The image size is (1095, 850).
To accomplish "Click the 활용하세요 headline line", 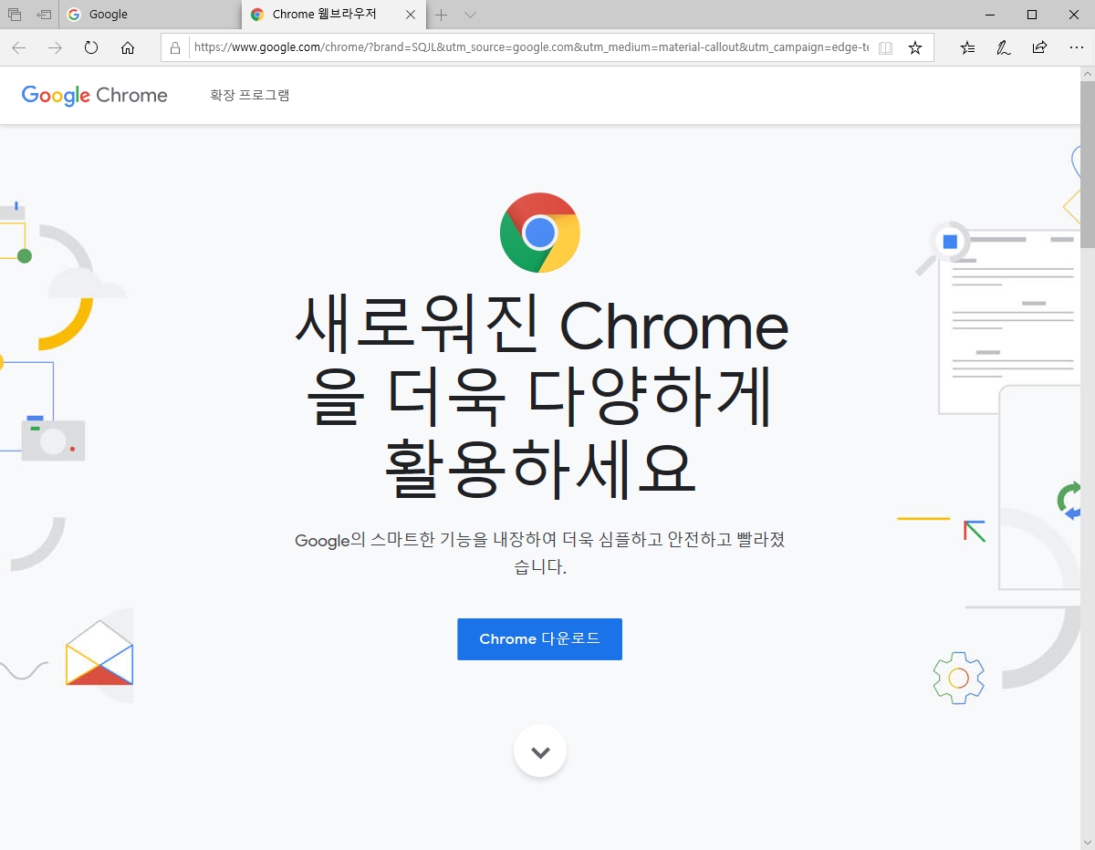I will [540, 468].
